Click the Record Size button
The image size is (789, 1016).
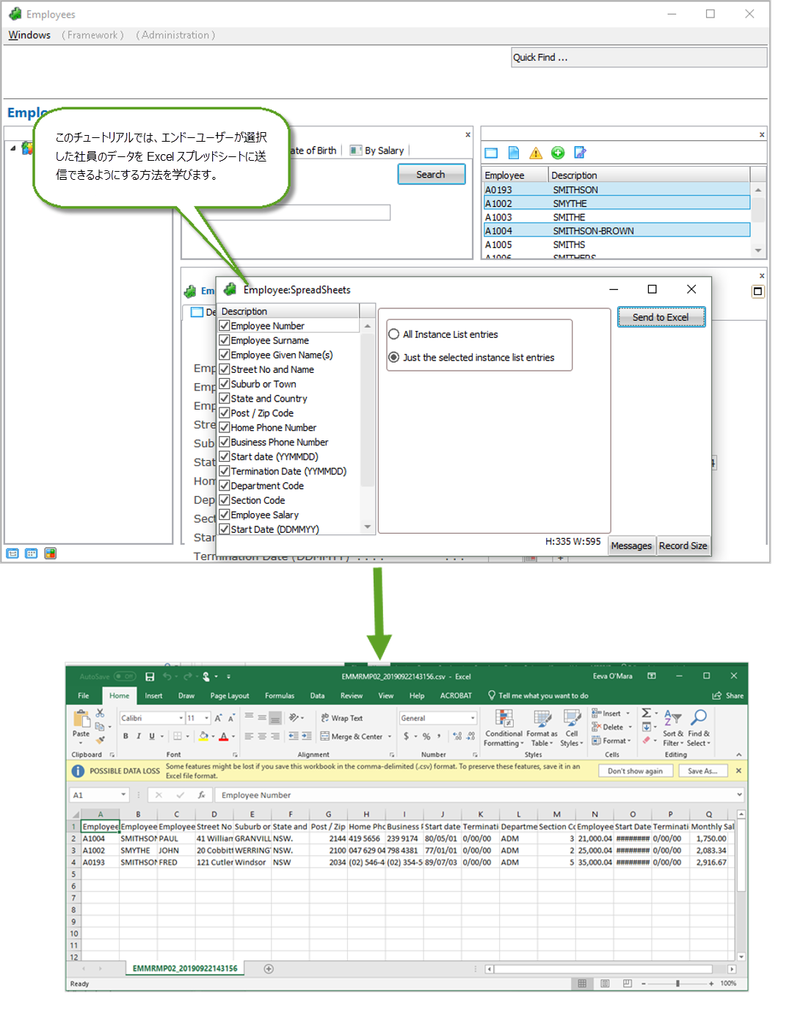(683, 545)
